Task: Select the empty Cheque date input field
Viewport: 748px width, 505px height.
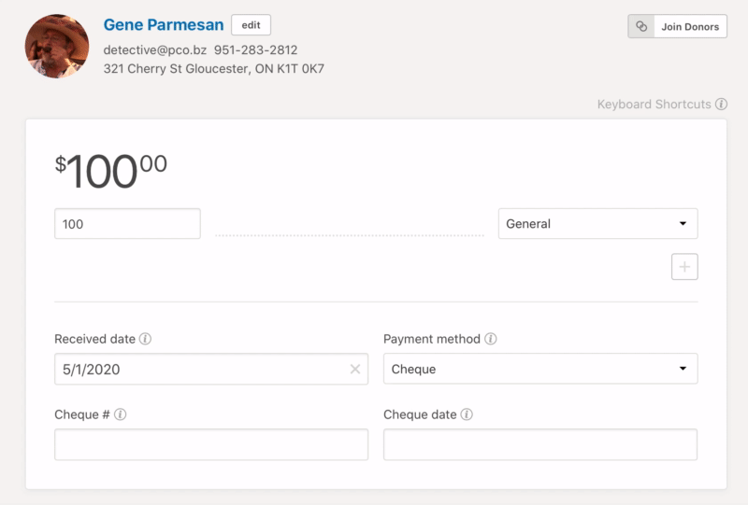Action: [x=540, y=444]
